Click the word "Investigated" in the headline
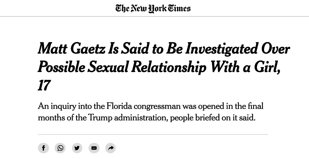 click(221, 49)
